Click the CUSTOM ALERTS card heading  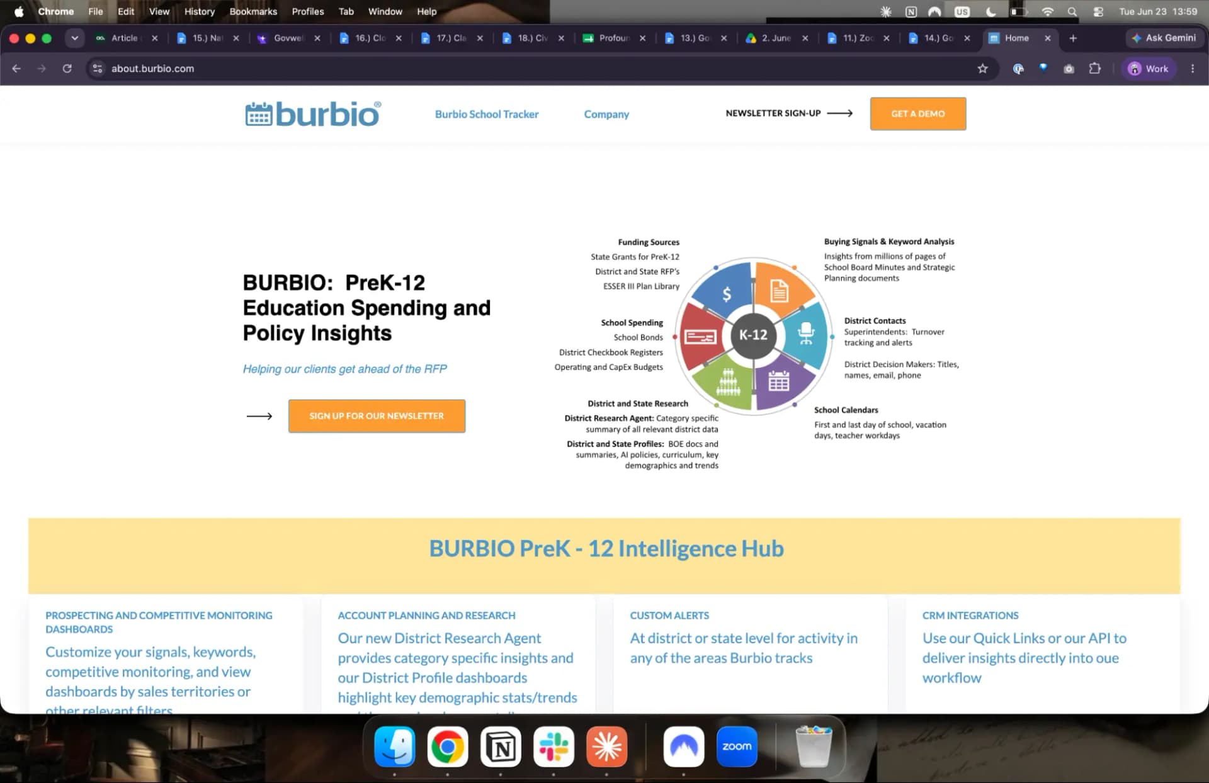[x=669, y=616]
